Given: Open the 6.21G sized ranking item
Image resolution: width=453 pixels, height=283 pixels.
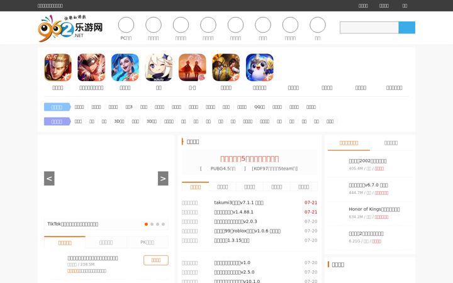Looking at the screenshot, I should (366, 233).
